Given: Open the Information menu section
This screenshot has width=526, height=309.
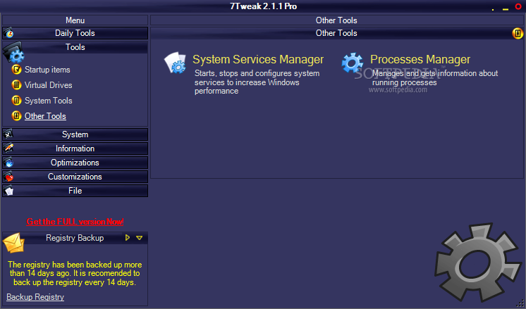Looking at the screenshot, I should [x=75, y=149].
